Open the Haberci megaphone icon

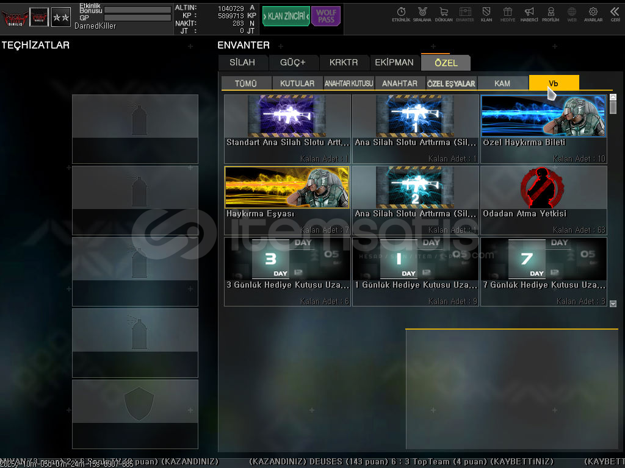point(529,14)
